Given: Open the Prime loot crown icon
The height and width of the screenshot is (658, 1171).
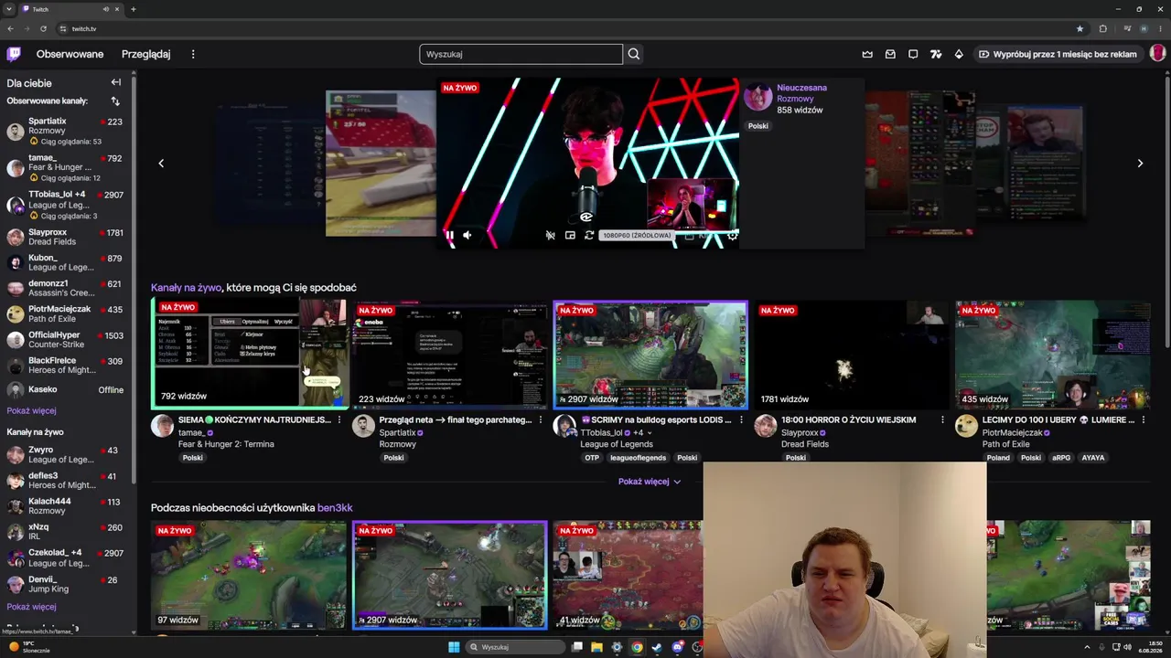Looking at the screenshot, I should pos(867,54).
